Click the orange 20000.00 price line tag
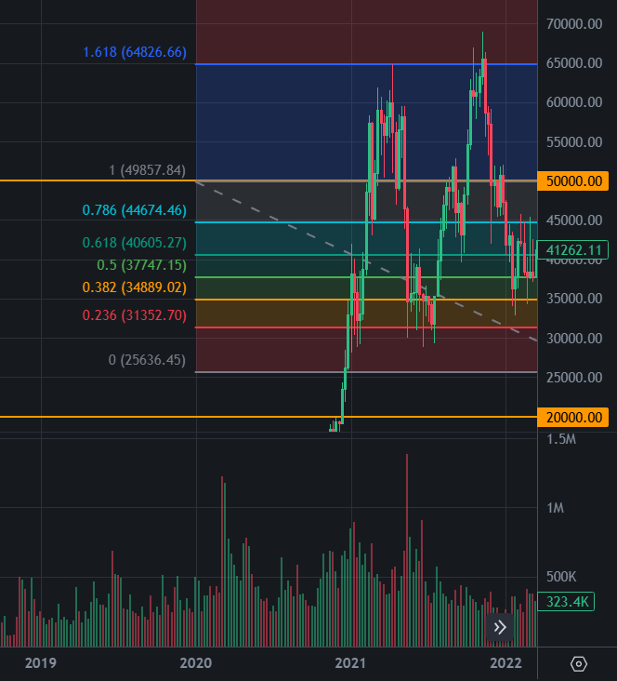The image size is (617, 681). (x=572, y=418)
